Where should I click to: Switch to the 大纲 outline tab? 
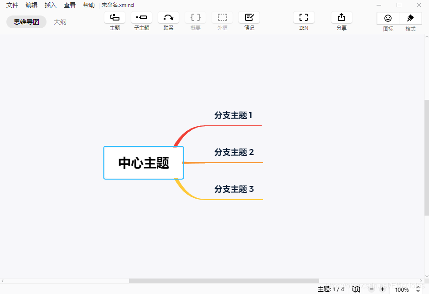click(x=60, y=22)
